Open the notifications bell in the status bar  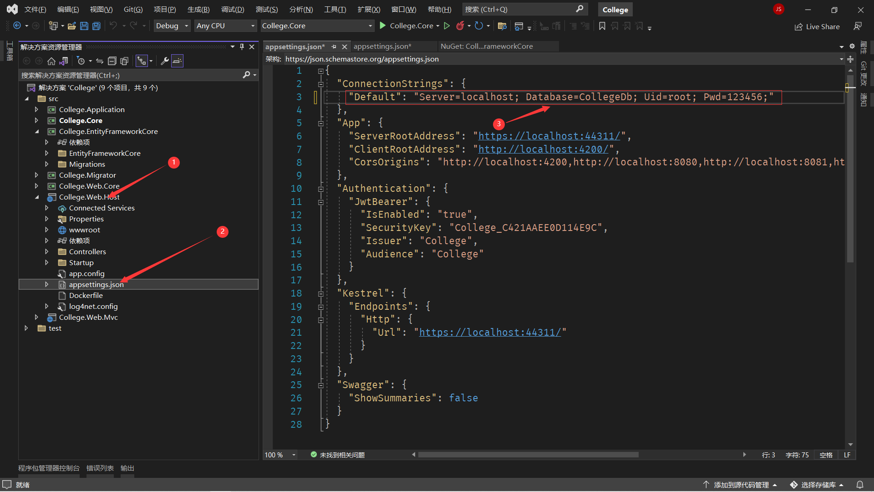[x=860, y=485]
